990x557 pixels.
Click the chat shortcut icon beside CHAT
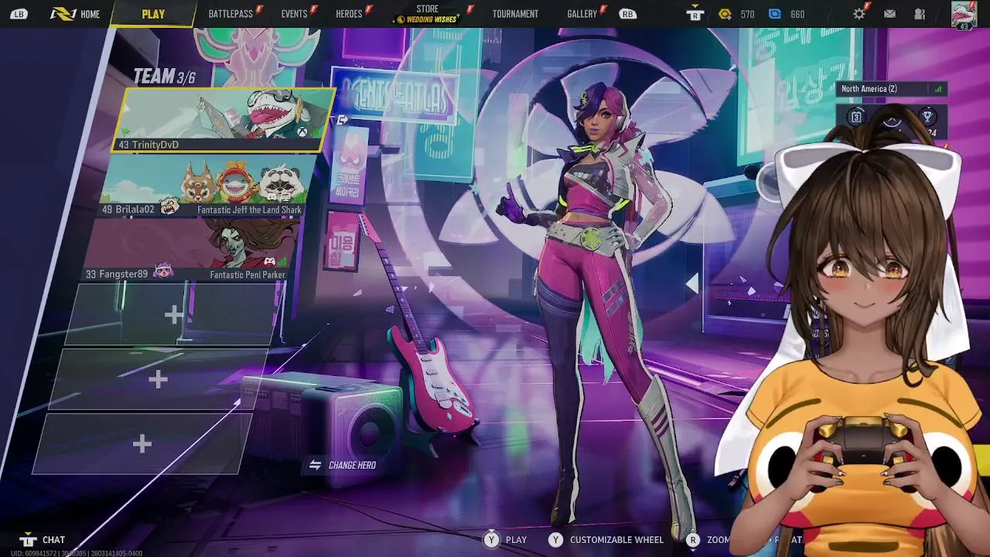(x=28, y=540)
